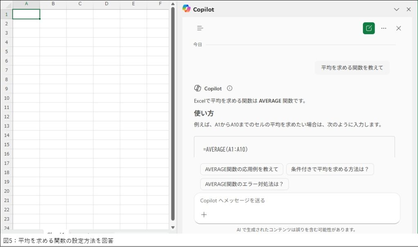Open the three-dot more options menu
This screenshot has width=418, height=247.
384,28
